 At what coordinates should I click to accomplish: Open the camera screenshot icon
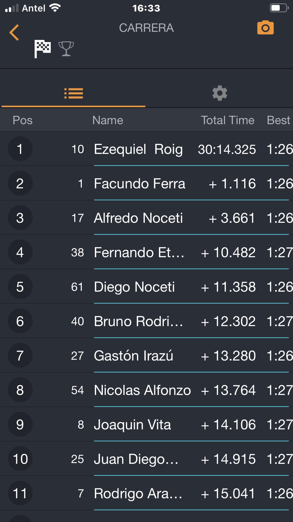point(265,27)
